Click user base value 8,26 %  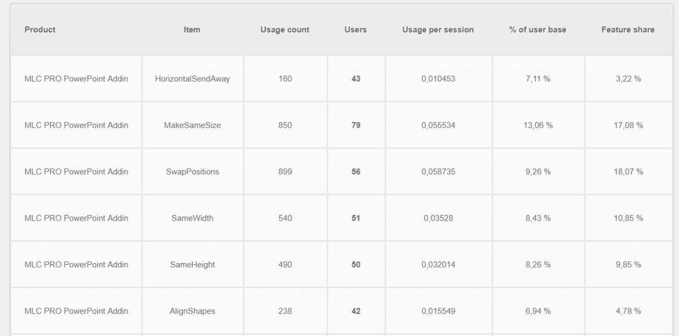click(538, 264)
